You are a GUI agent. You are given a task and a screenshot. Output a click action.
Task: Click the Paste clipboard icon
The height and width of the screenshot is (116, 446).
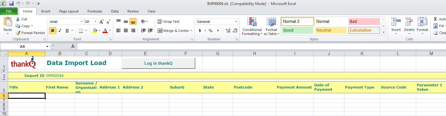8,22
